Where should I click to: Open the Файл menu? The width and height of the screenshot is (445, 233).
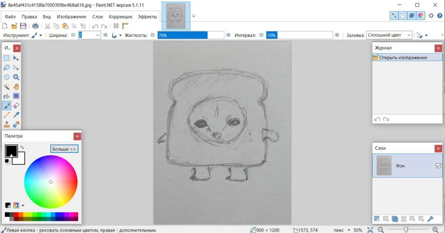[10, 17]
